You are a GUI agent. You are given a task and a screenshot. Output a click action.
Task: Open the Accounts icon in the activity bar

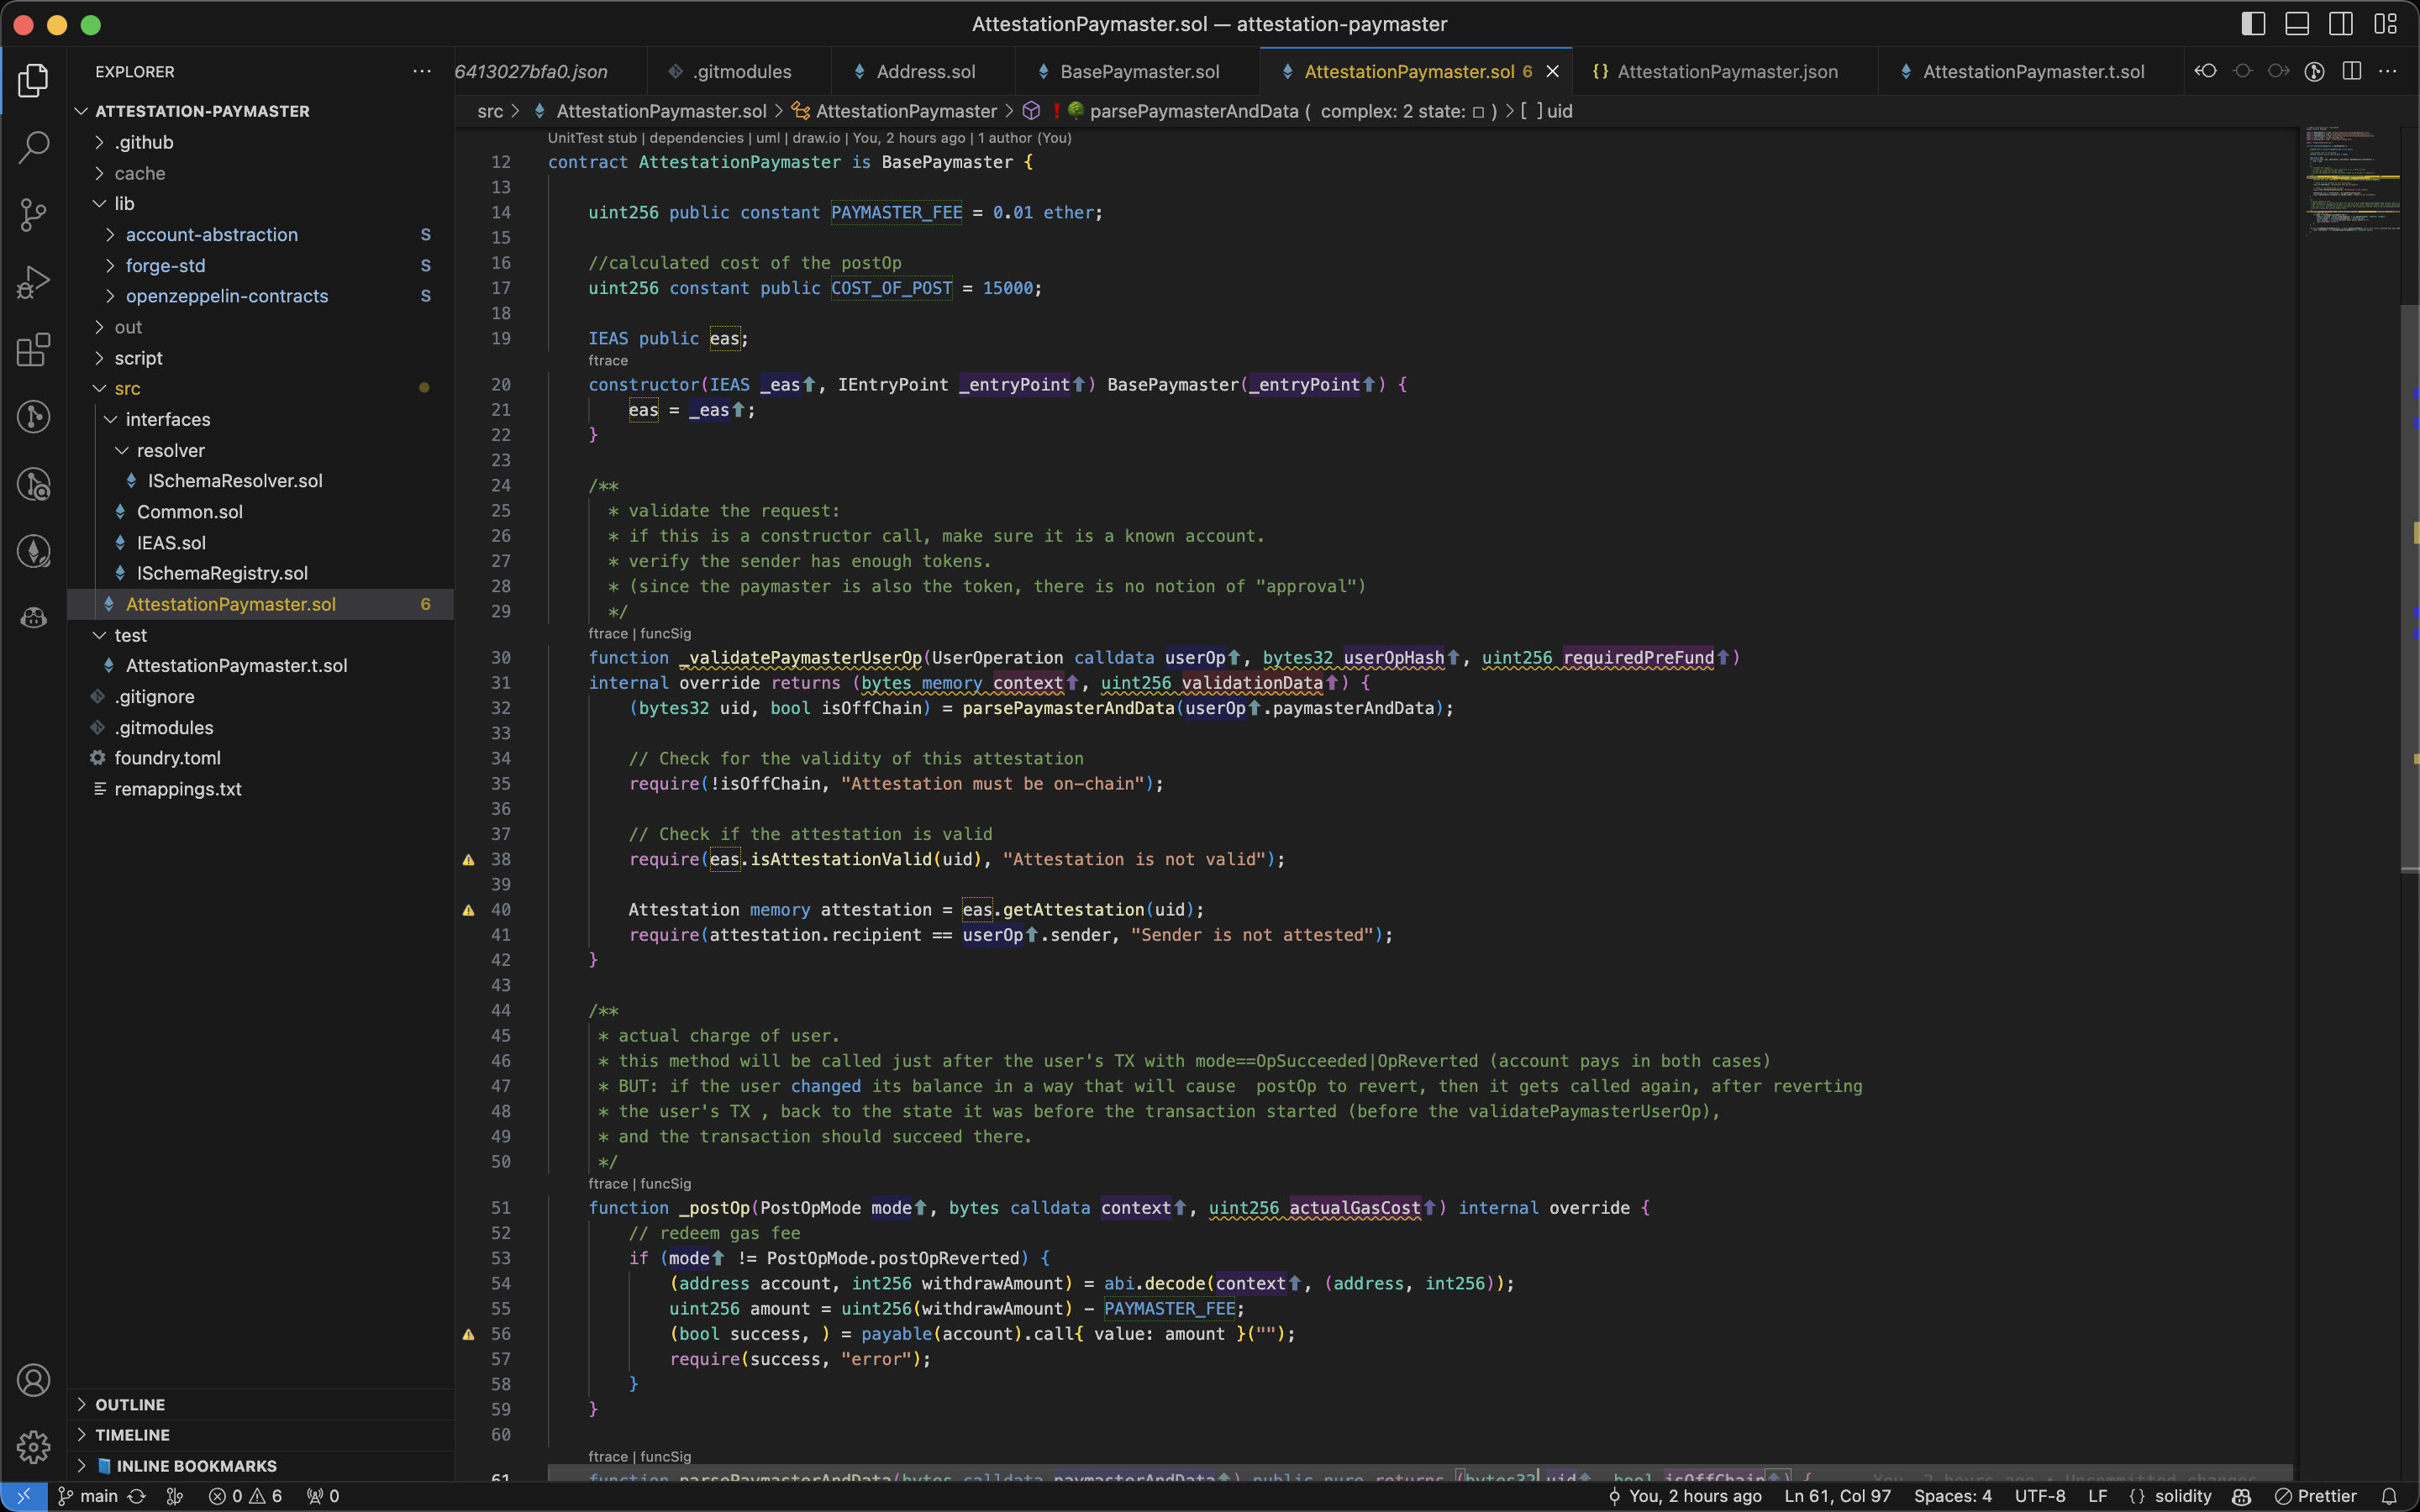33,1380
